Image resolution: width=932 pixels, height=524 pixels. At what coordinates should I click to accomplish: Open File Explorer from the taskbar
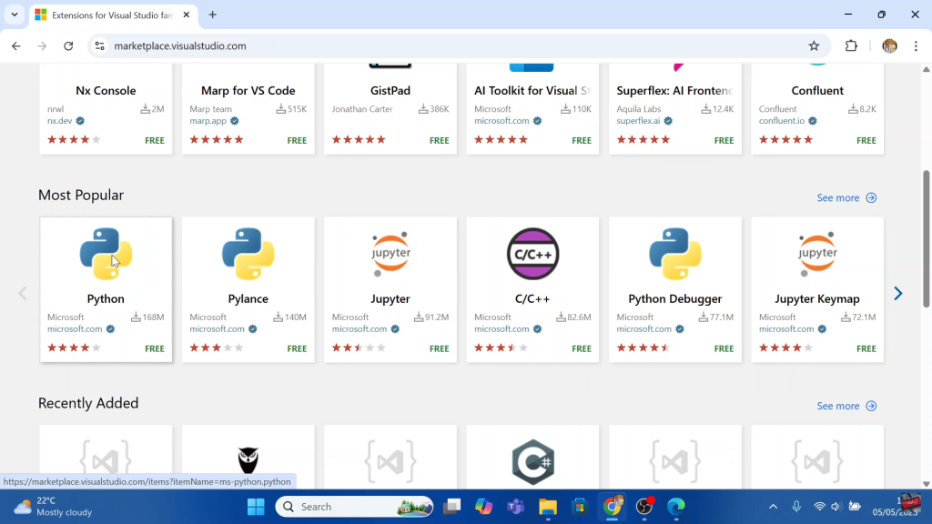click(547, 507)
